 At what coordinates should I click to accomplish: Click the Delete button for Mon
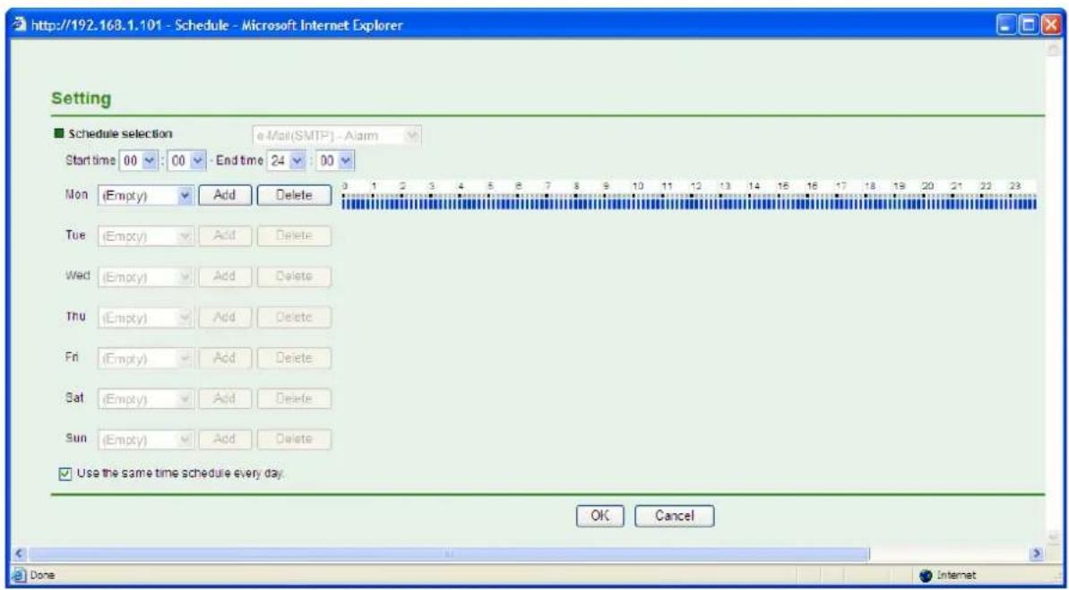294,195
